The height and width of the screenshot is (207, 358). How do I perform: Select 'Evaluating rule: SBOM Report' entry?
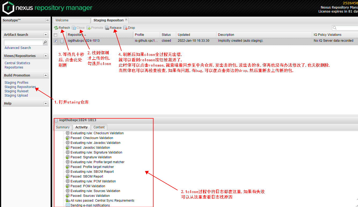click(x=92, y=172)
